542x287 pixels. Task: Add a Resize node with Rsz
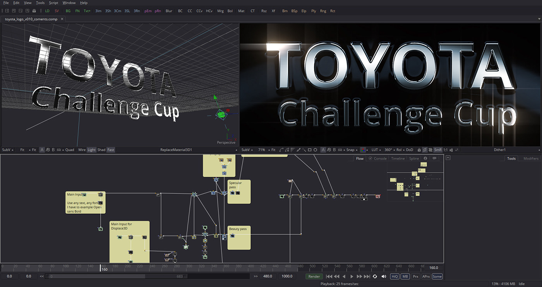(264, 11)
